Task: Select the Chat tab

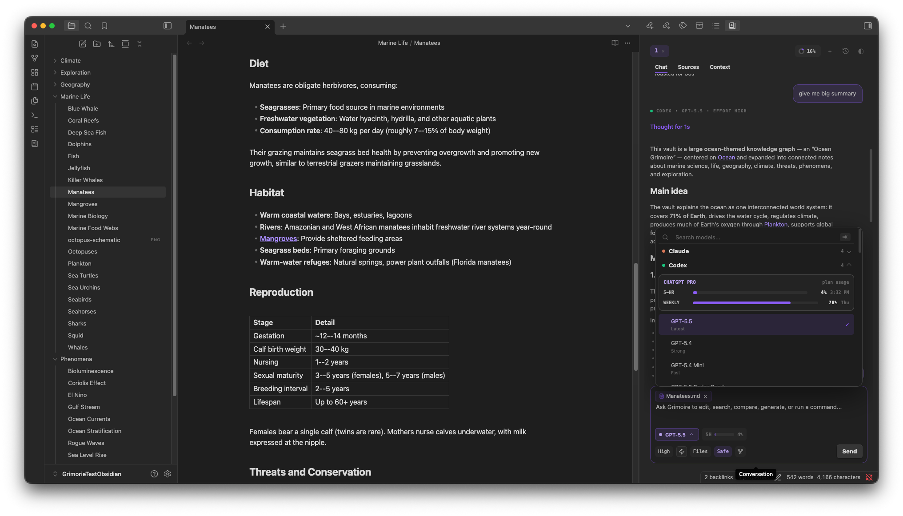Action: coord(661,67)
